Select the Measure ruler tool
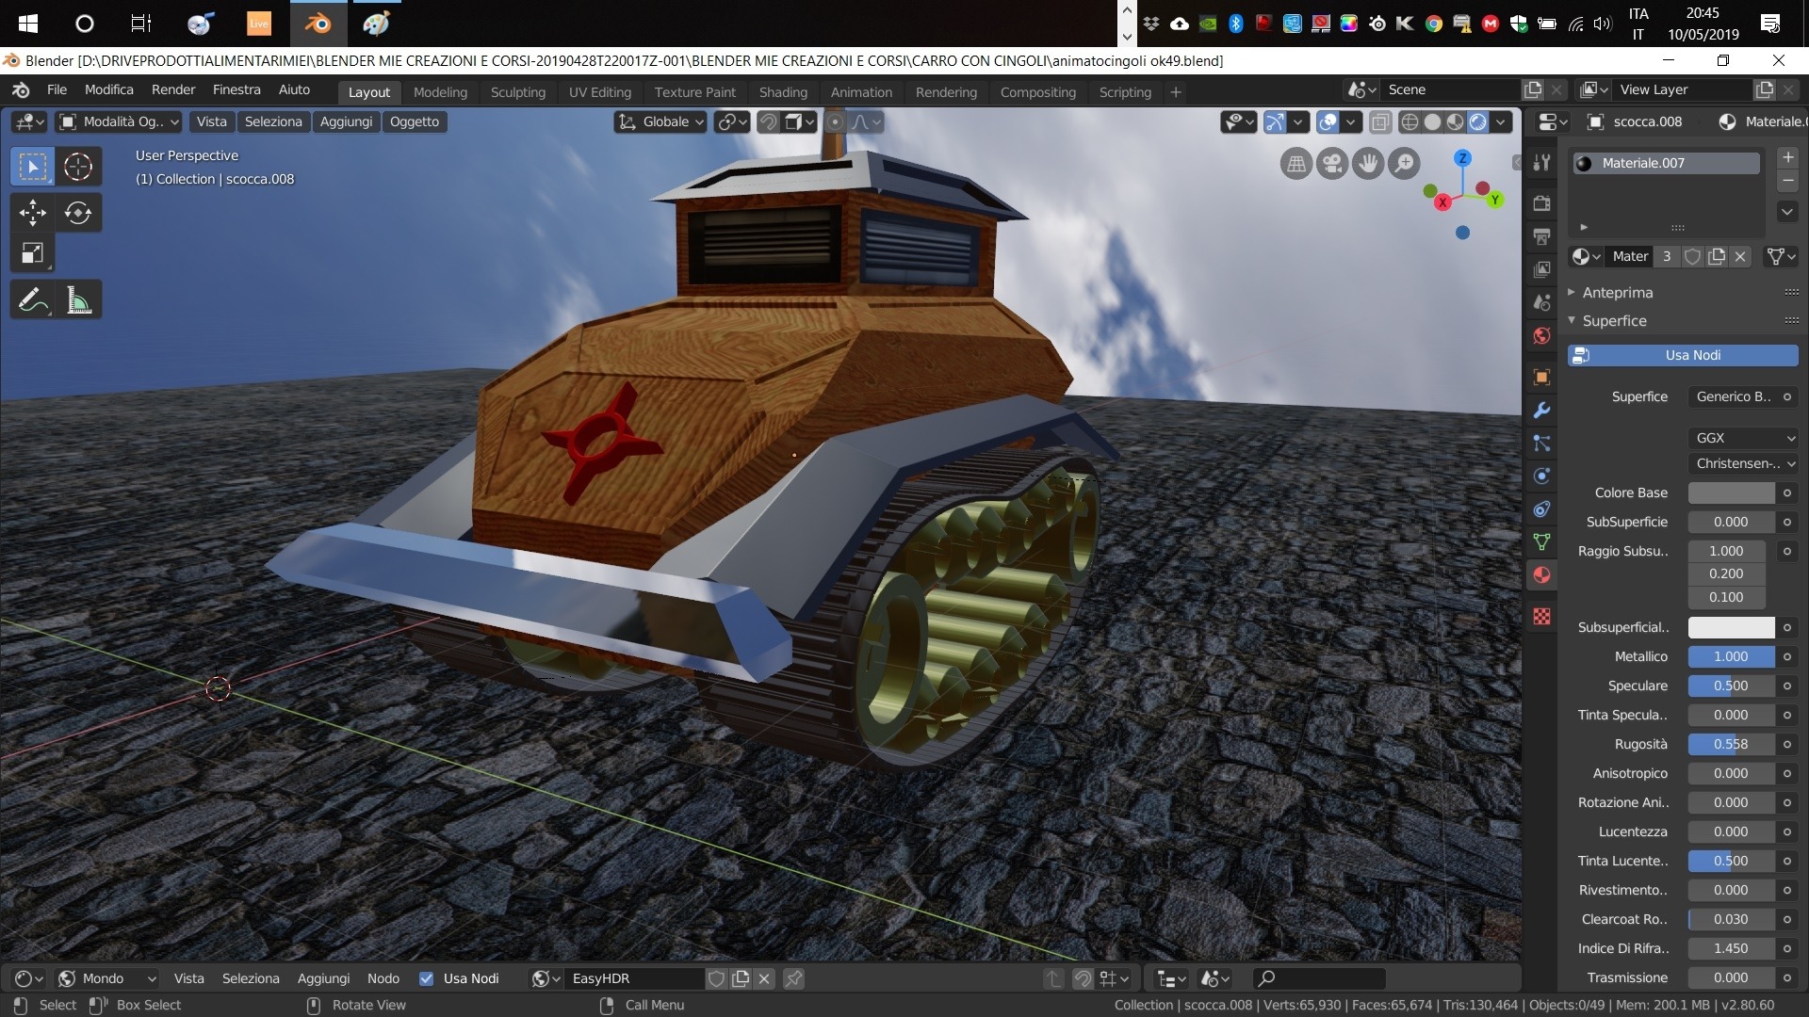Screen dimensions: 1809x1017 tap(78, 300)
